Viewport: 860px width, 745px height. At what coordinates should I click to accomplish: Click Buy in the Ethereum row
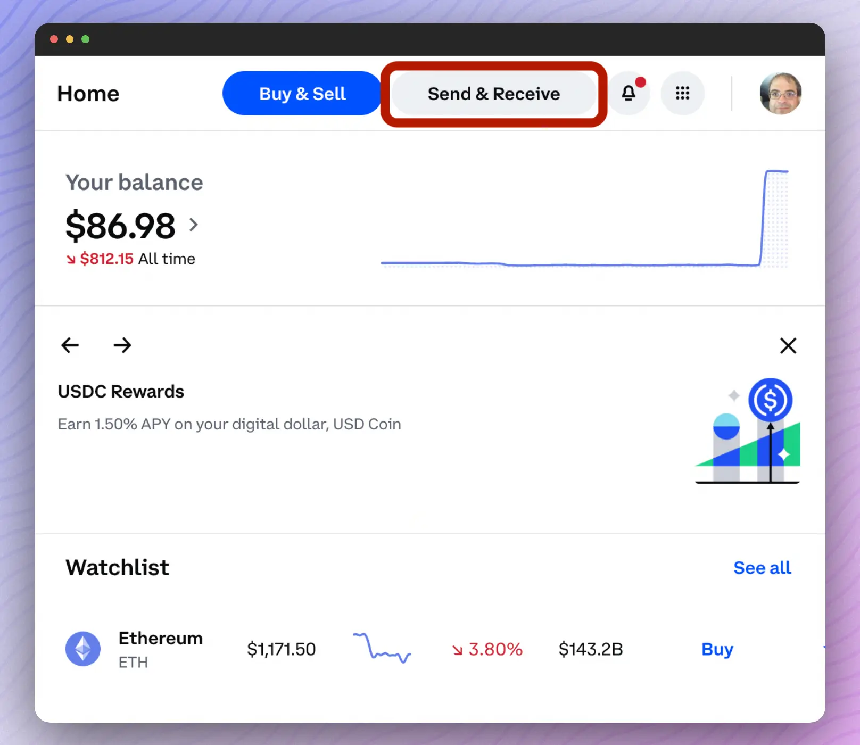(717, 649)
